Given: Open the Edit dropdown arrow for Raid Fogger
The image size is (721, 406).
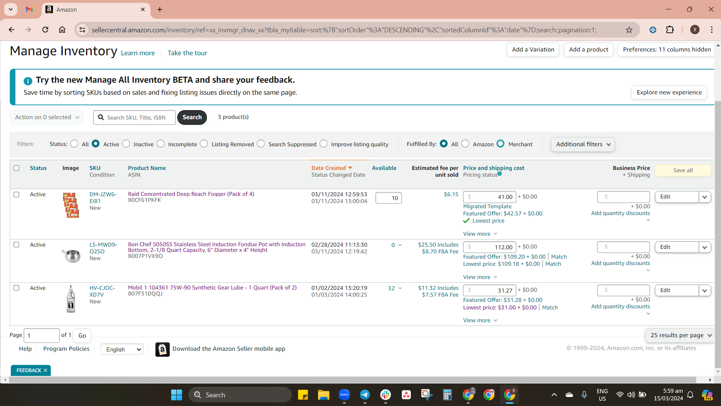Looking at the screenshot, I should (x=705, y=197).
